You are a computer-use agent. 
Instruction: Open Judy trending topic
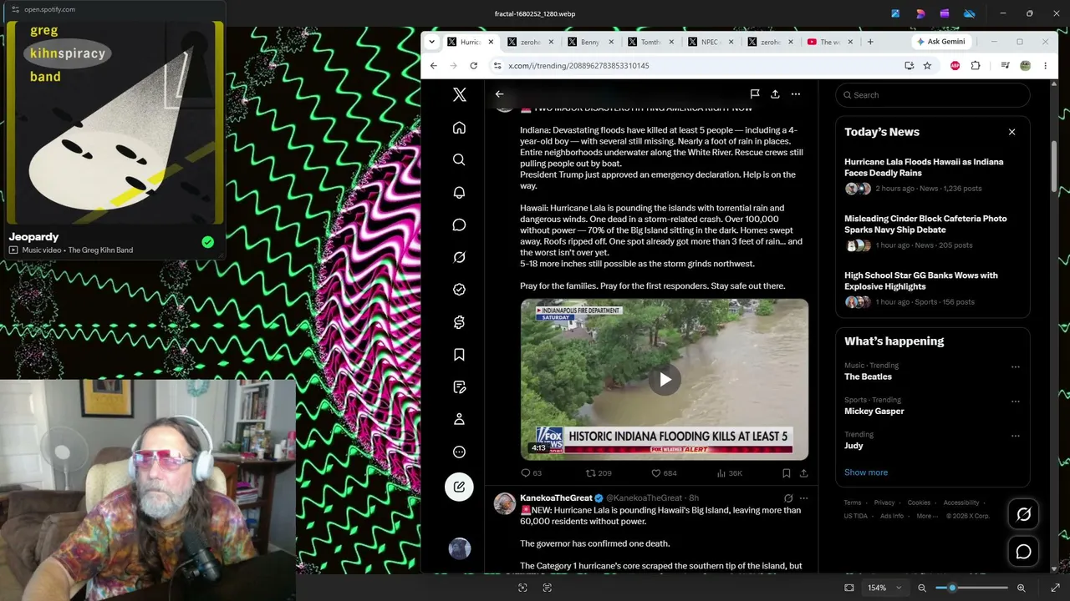click(853, 446)
